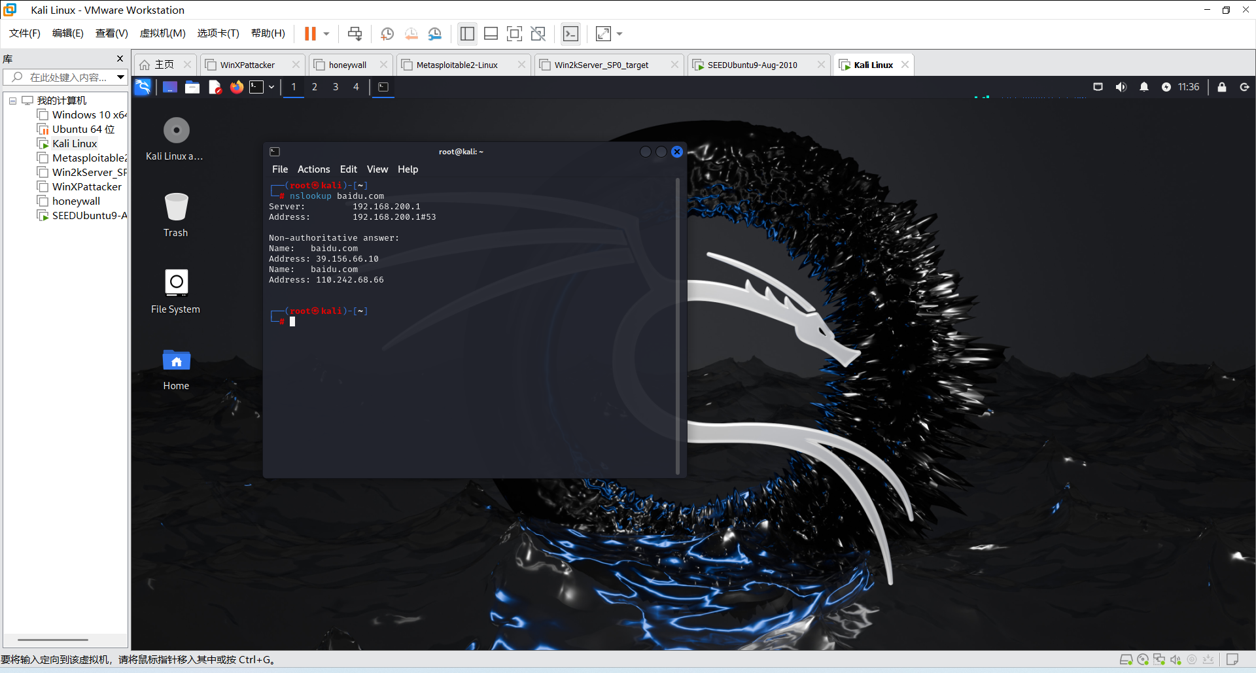Toggle the console view button
The image size is (1256, 673).
point(570,34)
